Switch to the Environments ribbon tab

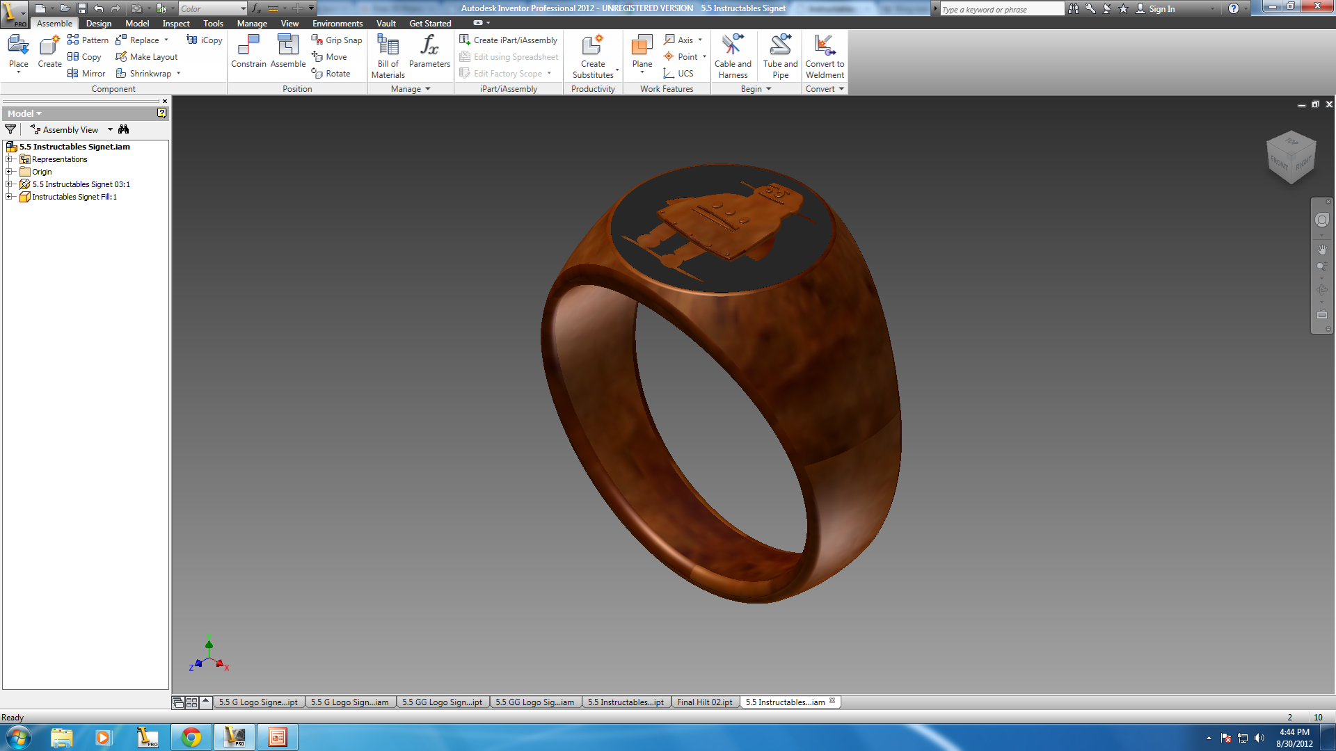(x=337, y=23)
